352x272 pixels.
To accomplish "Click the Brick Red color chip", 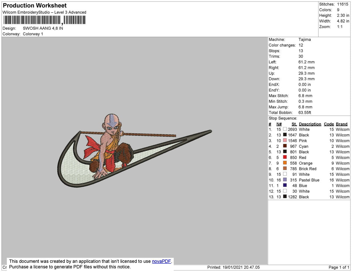I will coord(285,169).
